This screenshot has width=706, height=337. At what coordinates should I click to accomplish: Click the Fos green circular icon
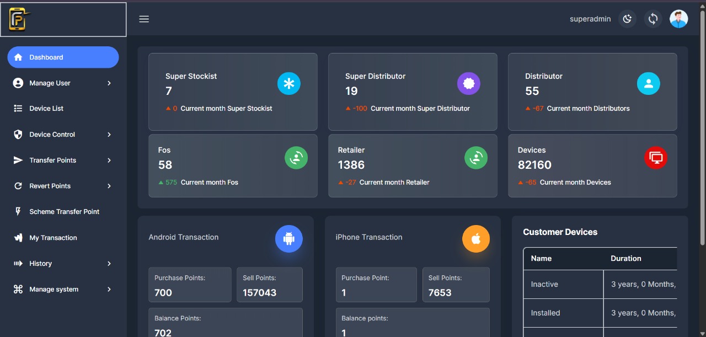296,158
